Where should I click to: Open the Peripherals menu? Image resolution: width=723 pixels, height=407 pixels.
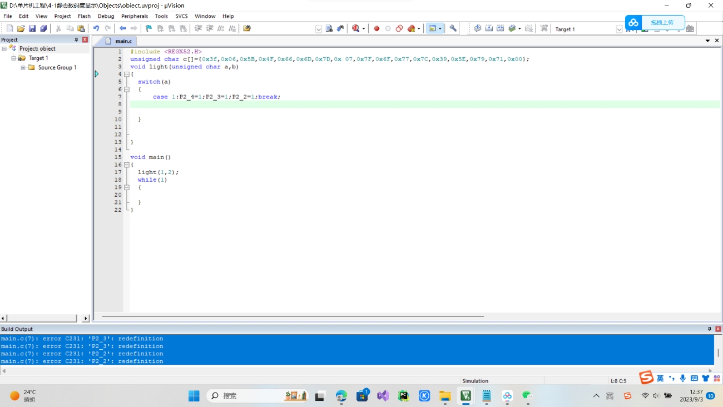[135, 16]
